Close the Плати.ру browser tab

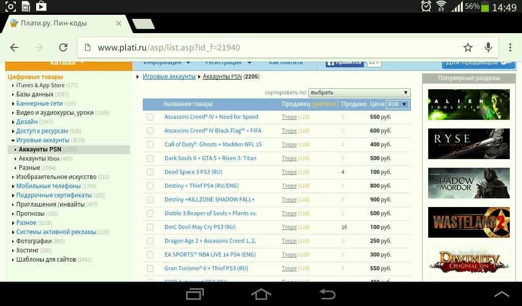click(x=118, y=23)
